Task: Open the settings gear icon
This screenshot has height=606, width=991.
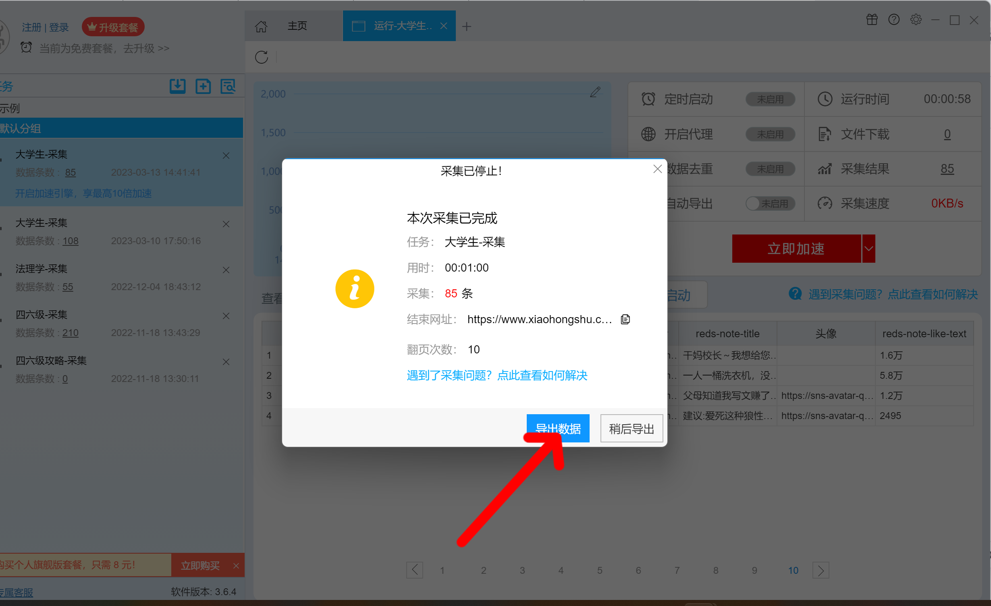Action: click(916, 19)
